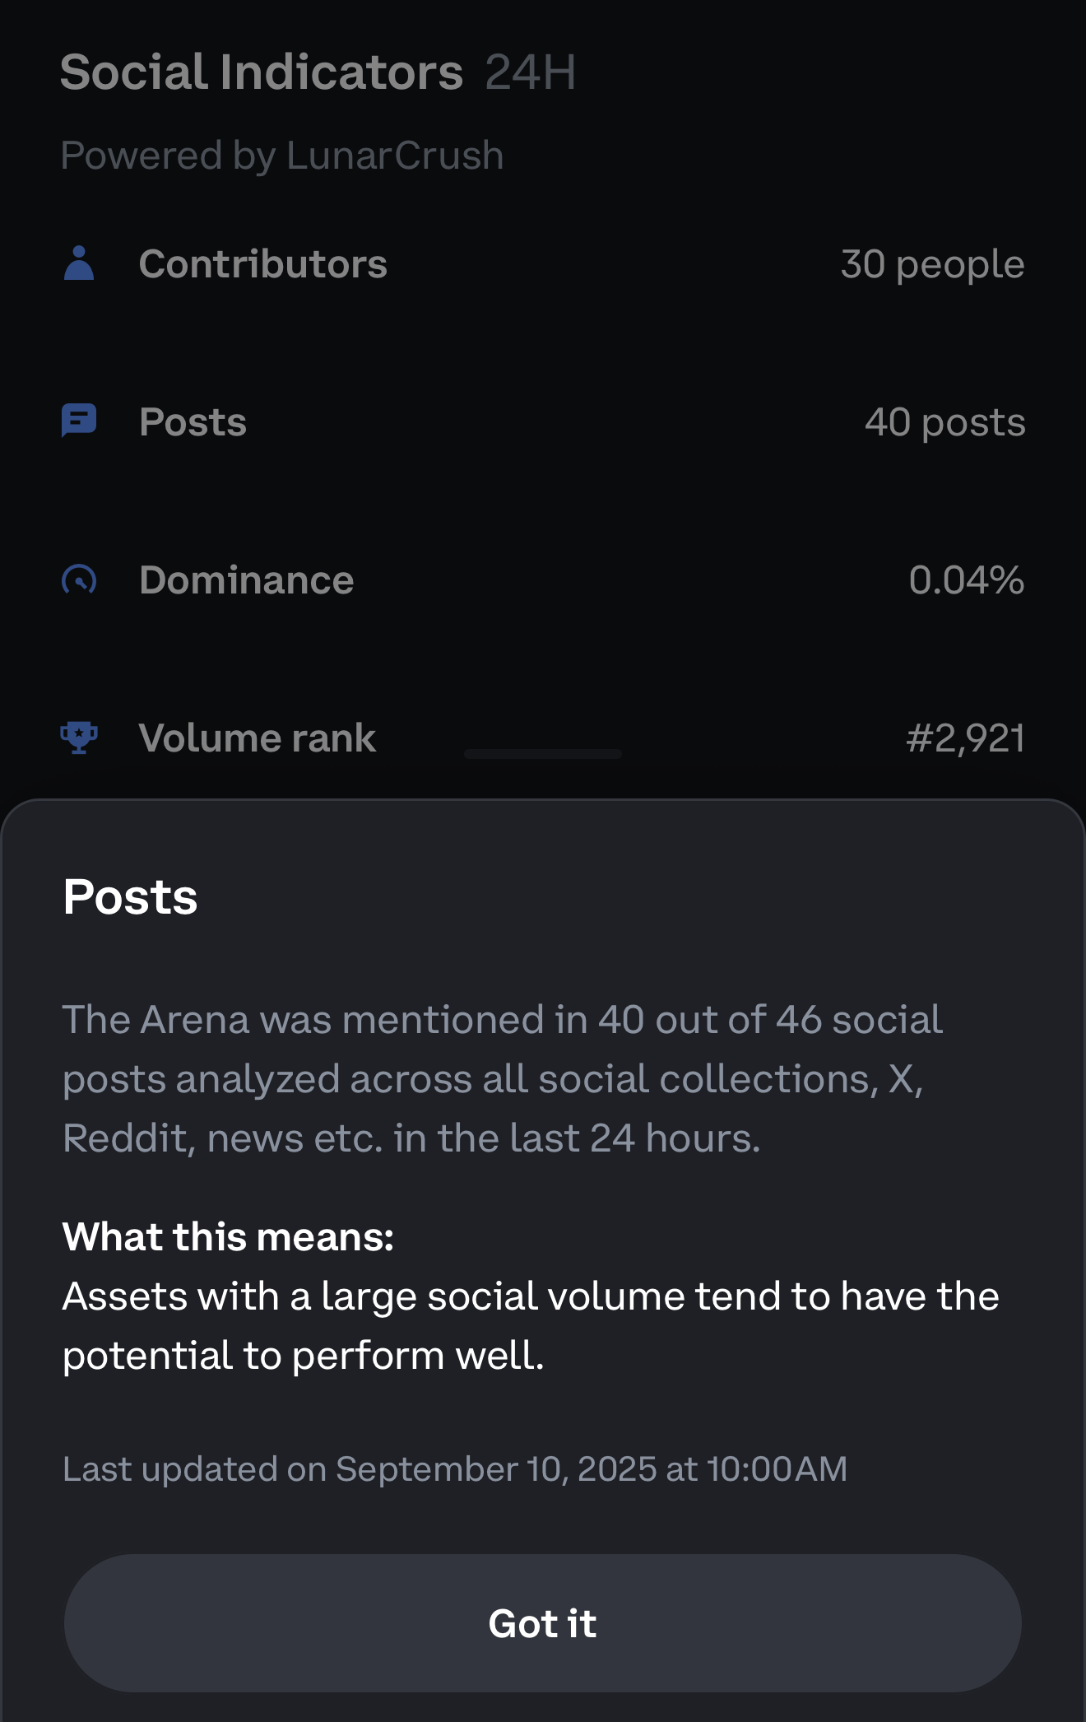Viewport: 1086px width, 1722px height.
Task: Select the Volume rank label
Action: (257, 738)
